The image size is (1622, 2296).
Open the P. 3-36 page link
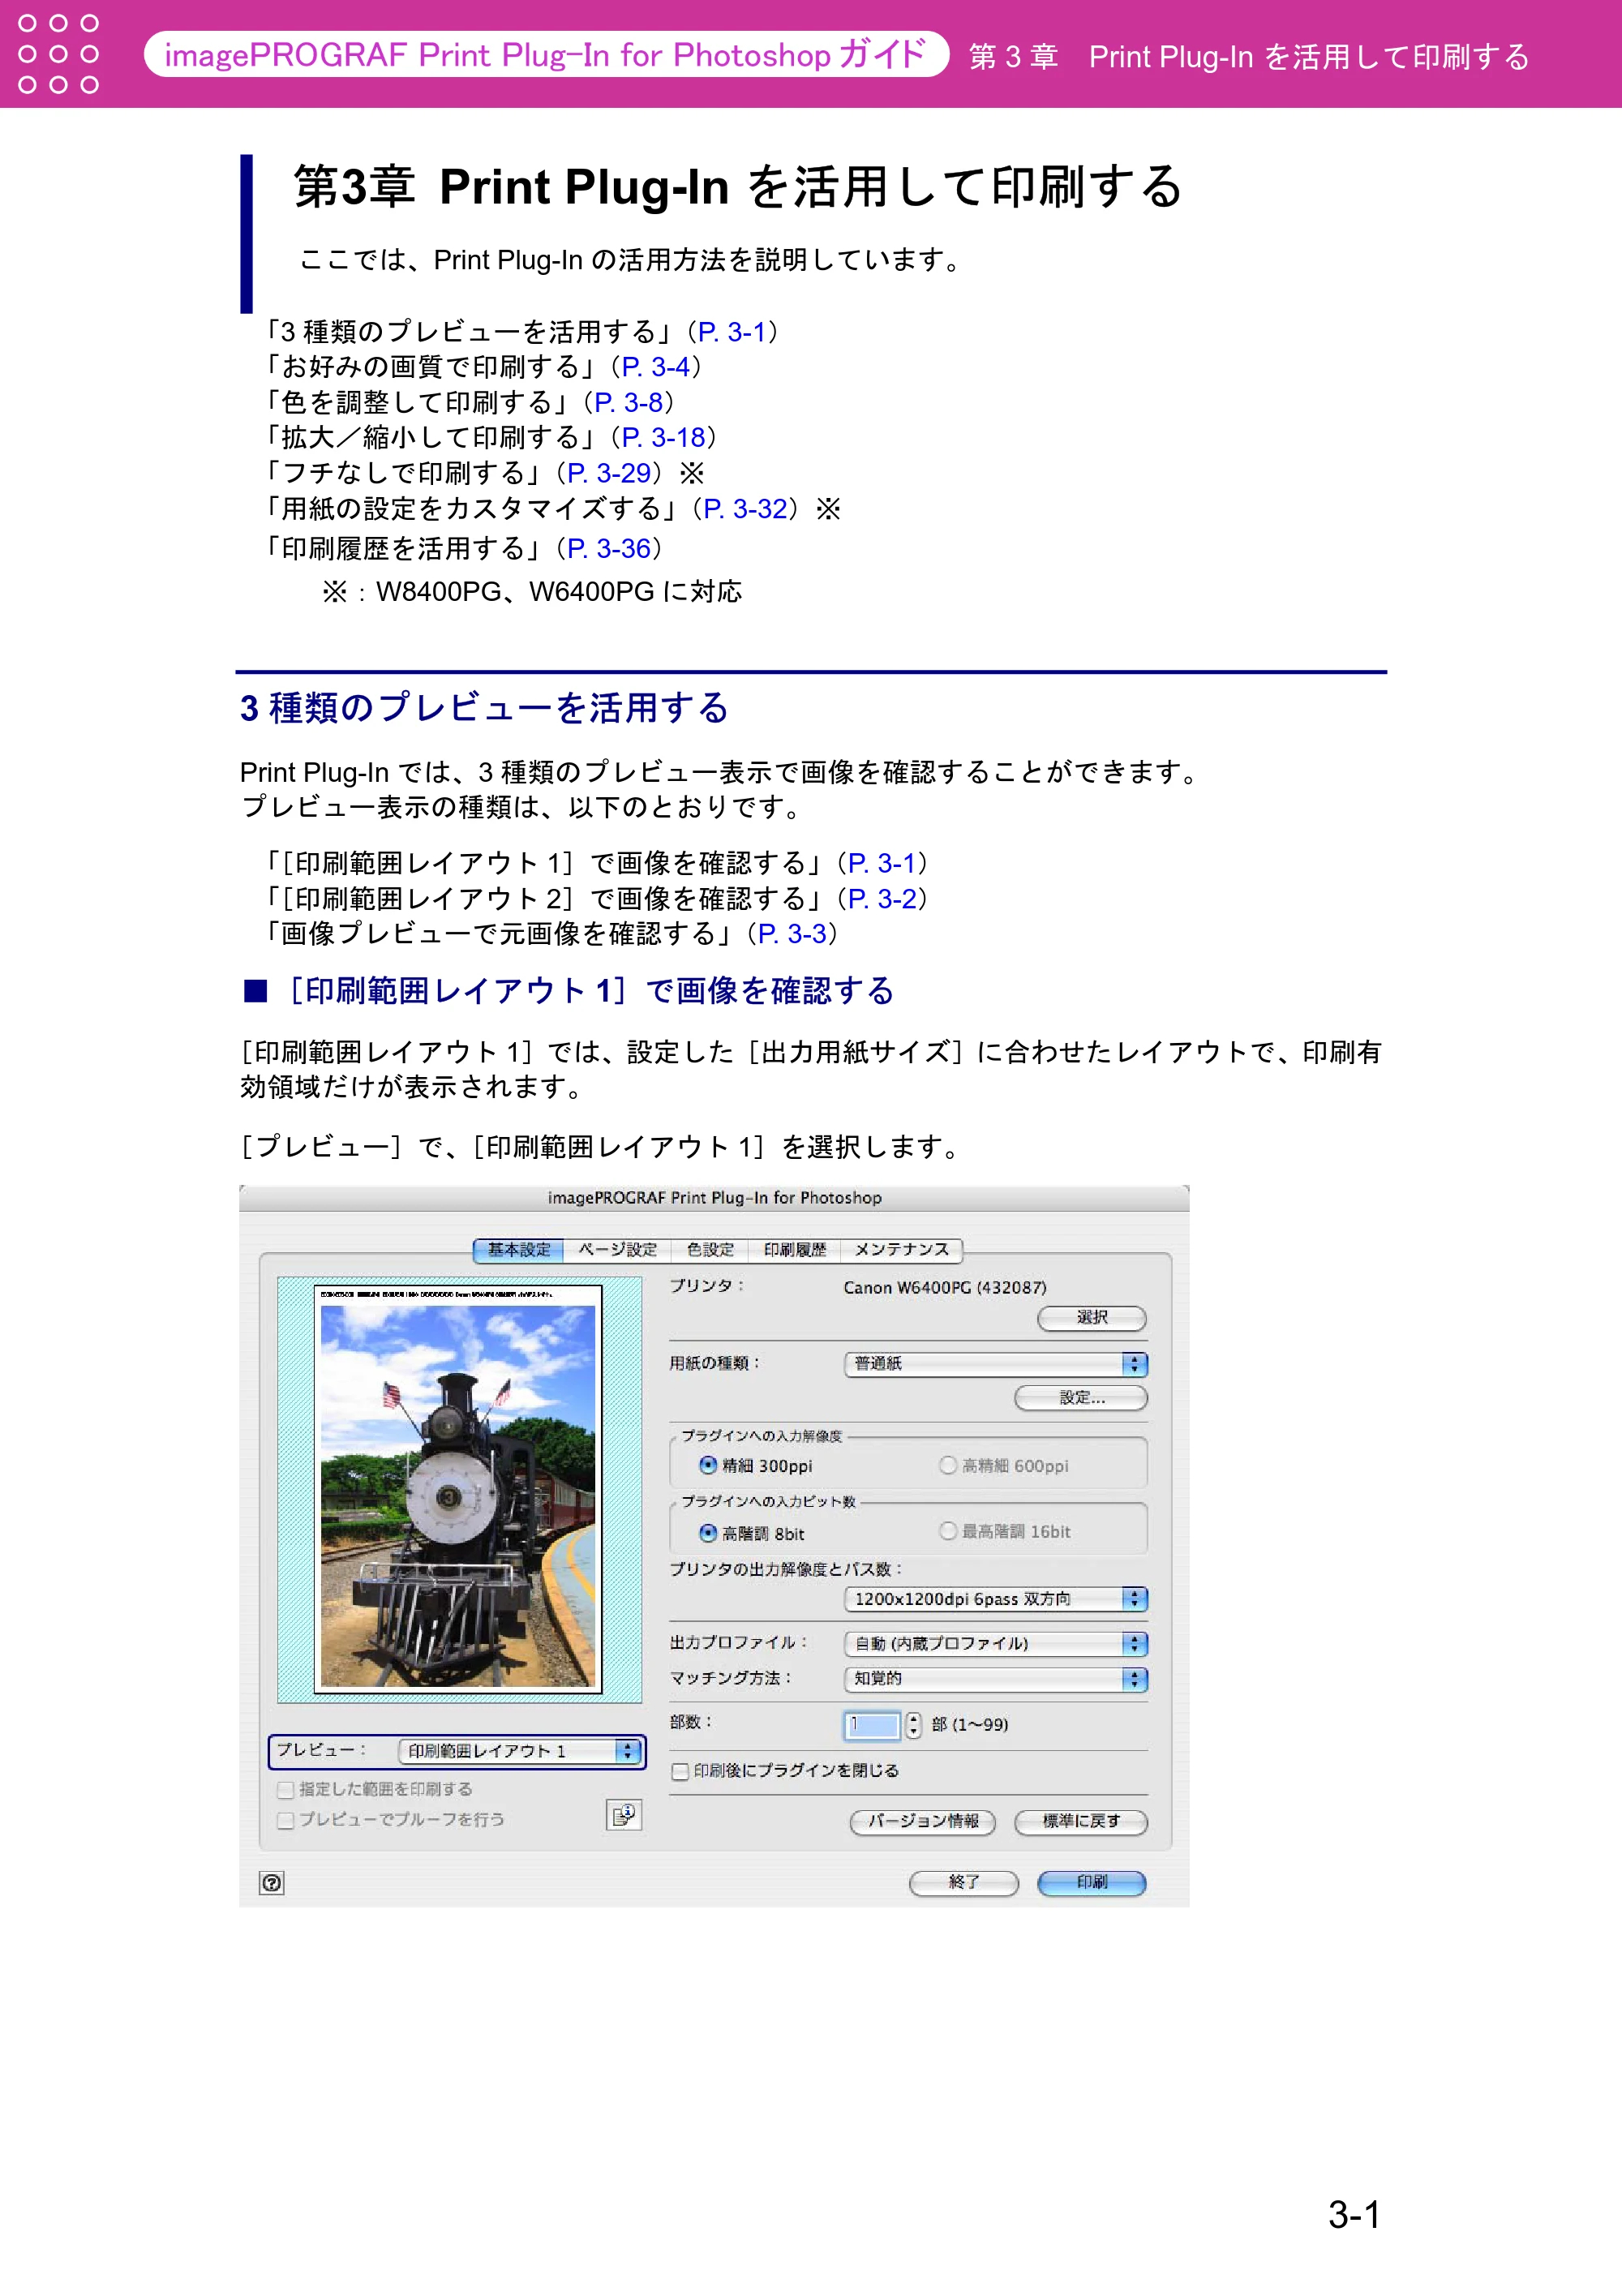[608, 548]
